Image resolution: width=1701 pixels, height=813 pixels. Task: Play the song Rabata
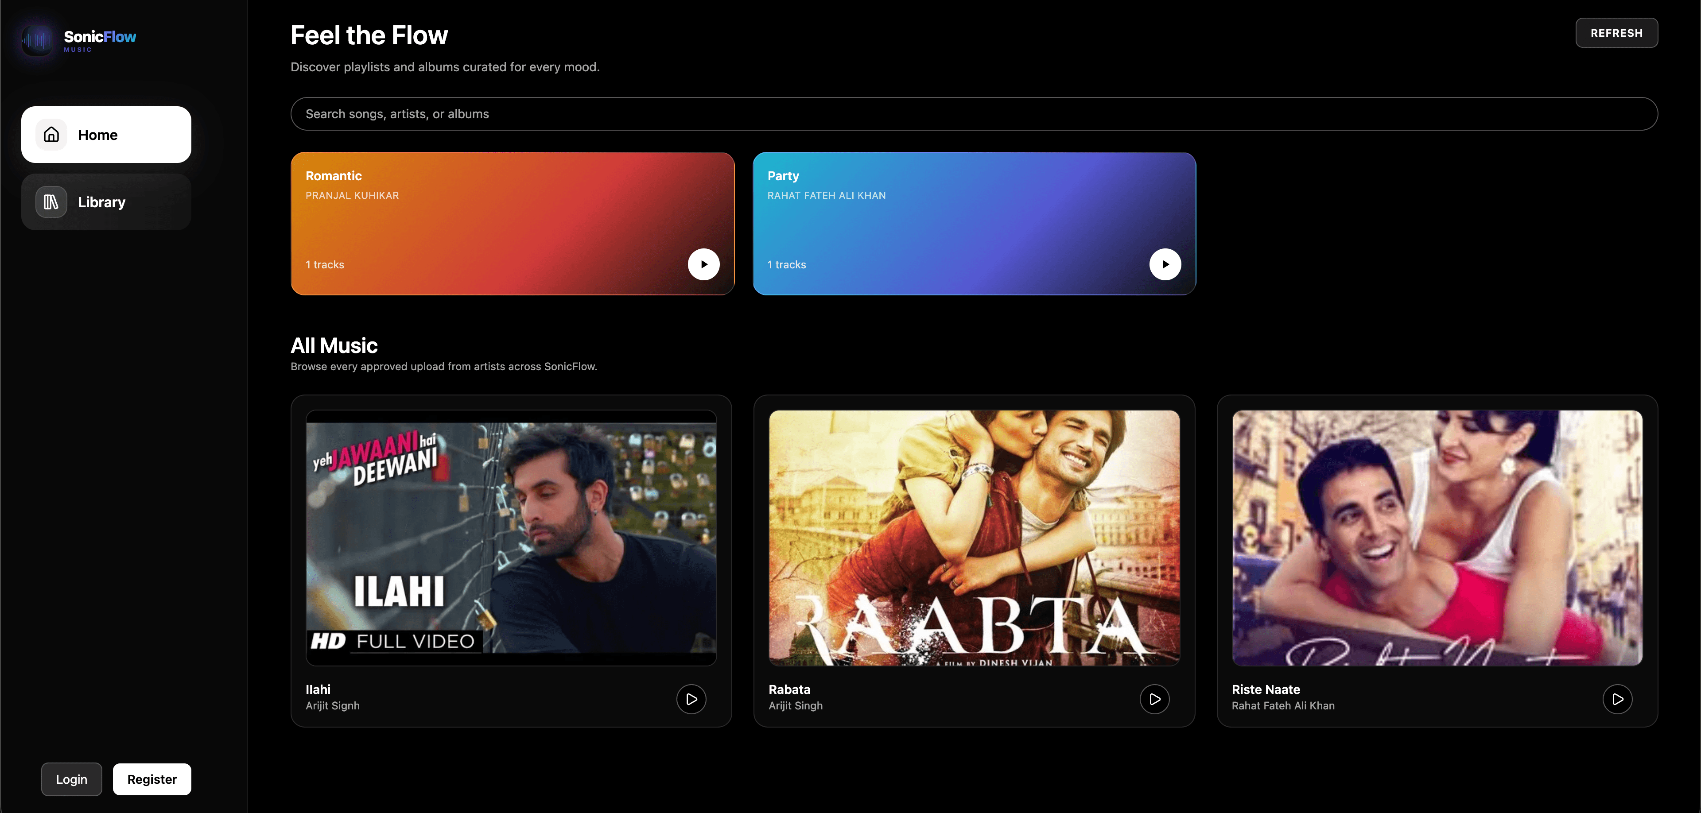click(1154, 699)
